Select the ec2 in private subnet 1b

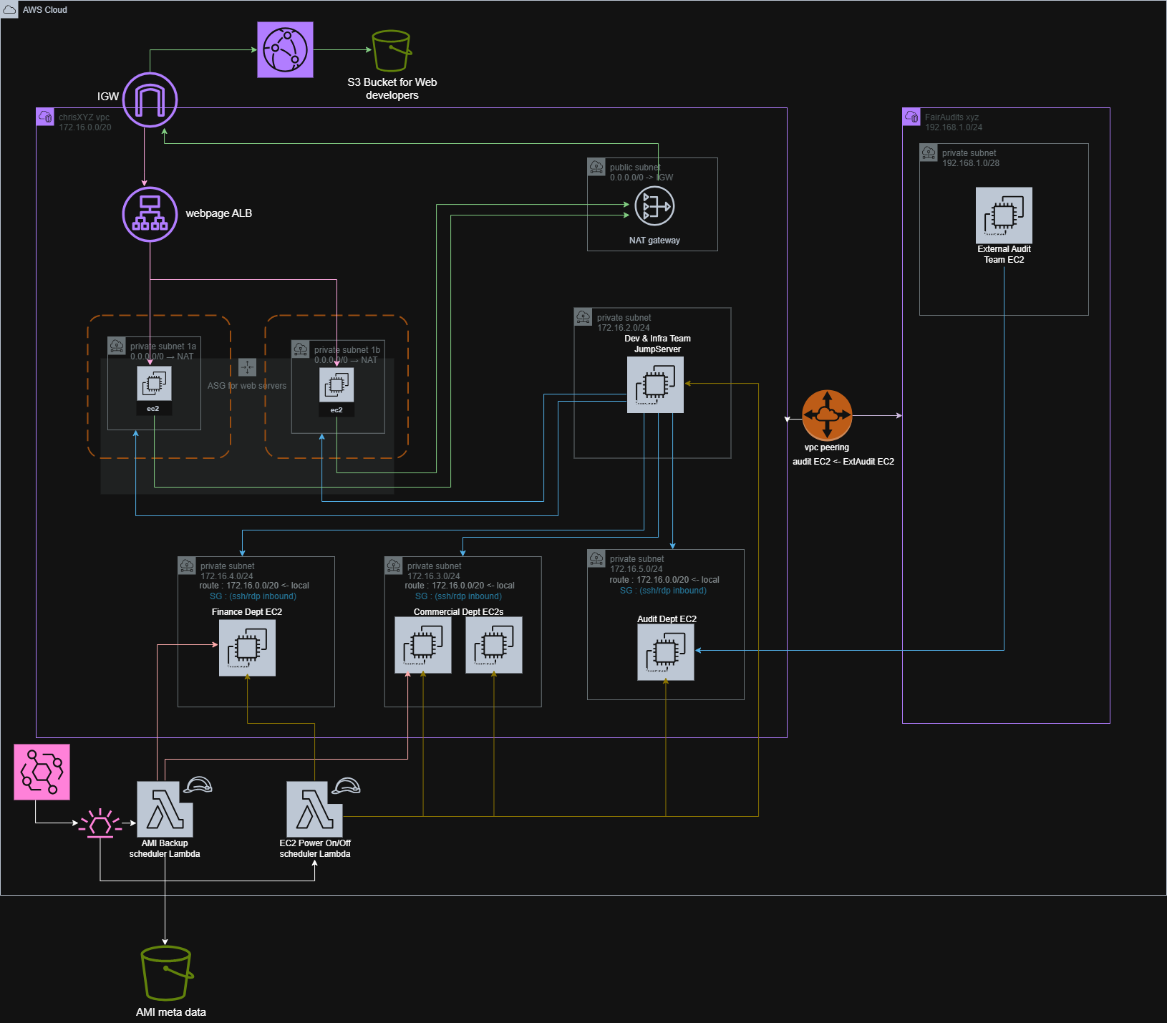[x=336, y=386]
